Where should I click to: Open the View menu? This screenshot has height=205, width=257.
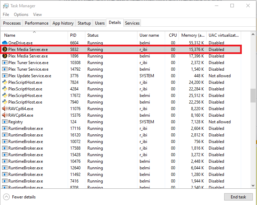pyautogui.click(x=37, y=15)
